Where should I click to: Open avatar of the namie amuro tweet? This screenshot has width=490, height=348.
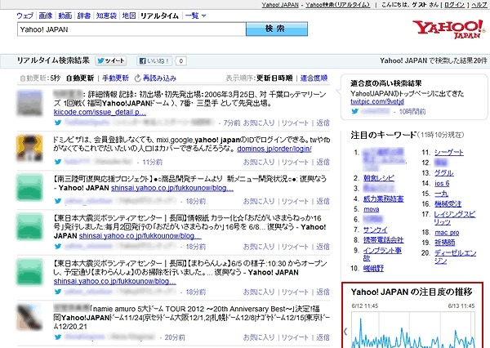coord(29,317)
